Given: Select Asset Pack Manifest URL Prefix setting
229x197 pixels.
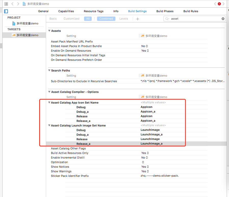Looking at the screenshot, I should coord(72,41).
